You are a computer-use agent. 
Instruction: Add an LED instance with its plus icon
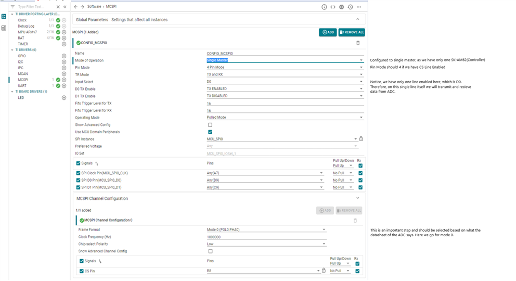pyautogui.click(x=64, y=98)
